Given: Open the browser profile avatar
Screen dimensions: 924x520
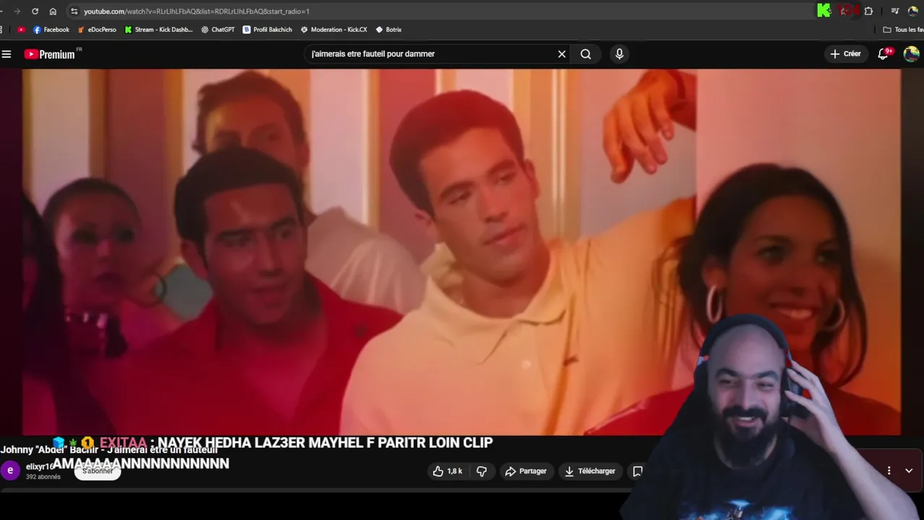Looking at the screenshot, I should pyautogui.click(x=913, y=12).
